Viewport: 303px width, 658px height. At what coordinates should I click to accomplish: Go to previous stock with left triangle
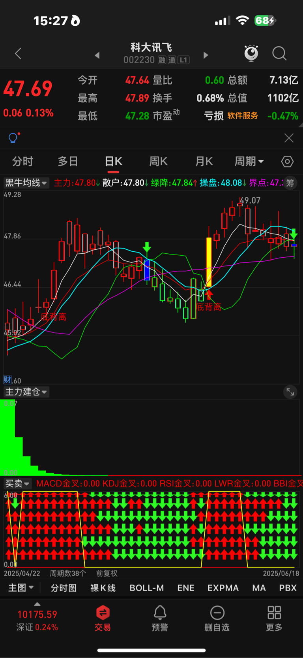click(x=97, y=55)
